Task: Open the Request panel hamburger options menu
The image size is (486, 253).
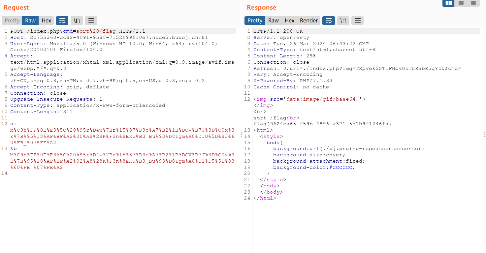Action: (91, 20)
